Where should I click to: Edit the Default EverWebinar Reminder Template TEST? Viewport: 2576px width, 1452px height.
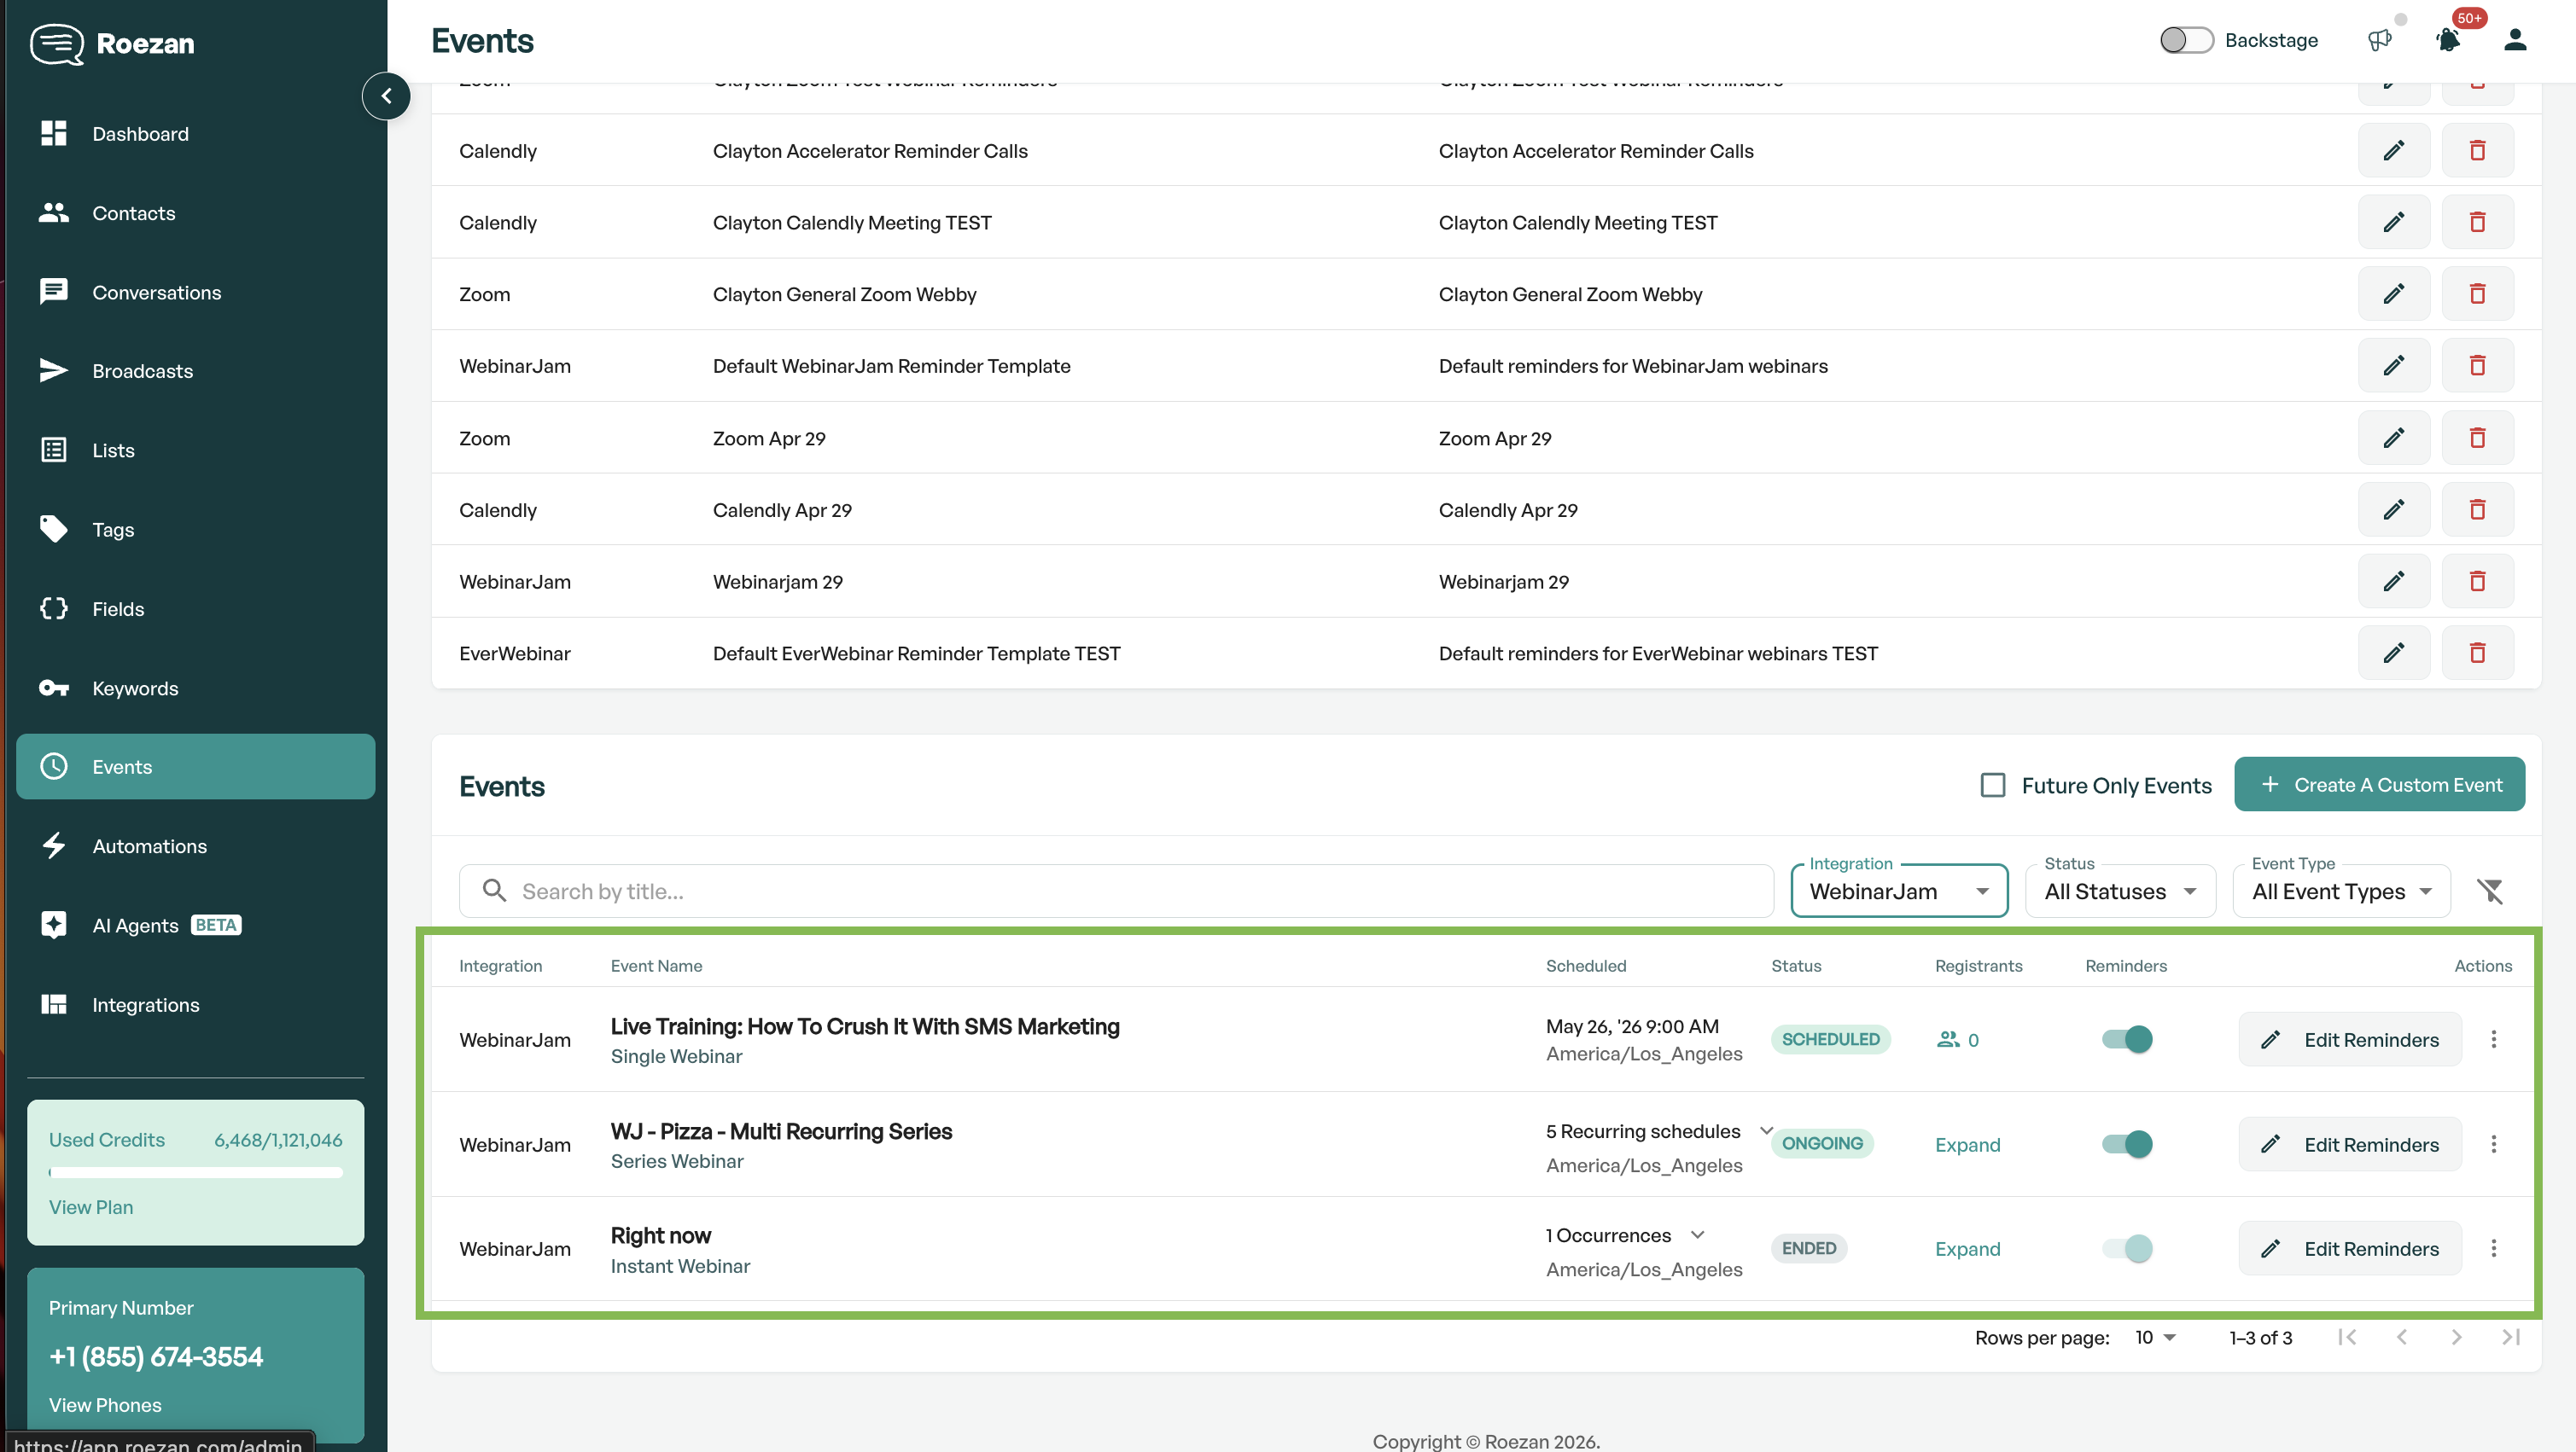[2393, 653]
